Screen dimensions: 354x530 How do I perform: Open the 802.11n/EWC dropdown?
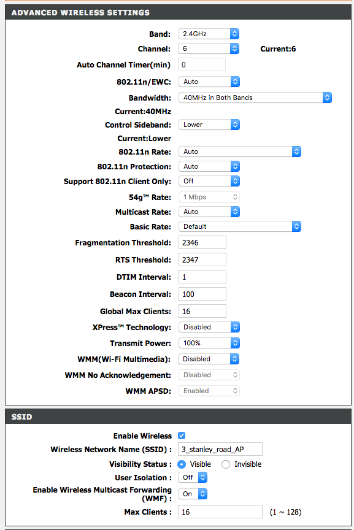tap(209, 82)
